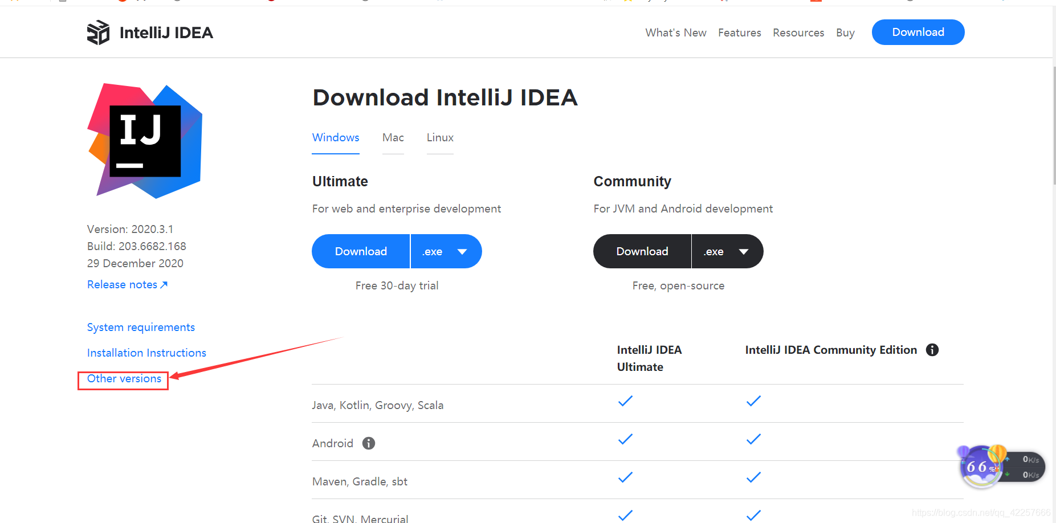
Task: Click the large IJ product logo
Action: [x=145, y=141]
